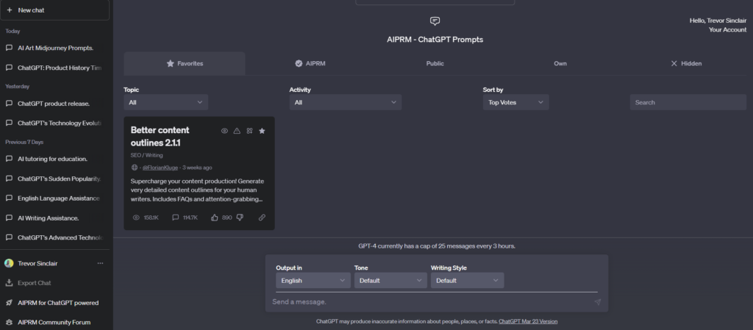The image size is (753, 330).
Task: Send message with paper plane icon
Action: [x=597, y=302]
